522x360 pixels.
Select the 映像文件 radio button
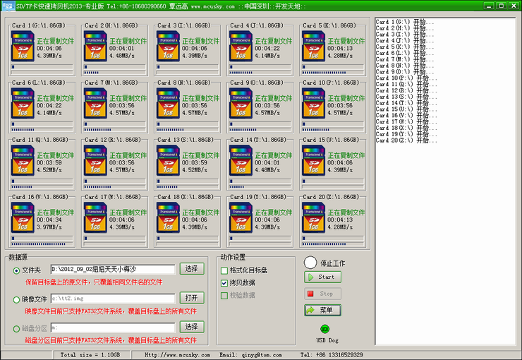(x=17, y=299)
